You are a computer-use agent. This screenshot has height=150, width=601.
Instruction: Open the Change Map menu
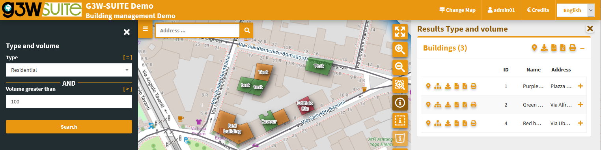pos(457,10)
